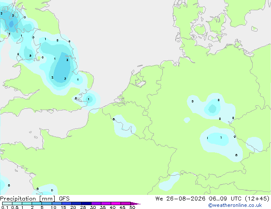This screenshot has width=271, height=209.
Task: Pick the 40–45 mm magenta legend swatch
Action: (116, 203)
